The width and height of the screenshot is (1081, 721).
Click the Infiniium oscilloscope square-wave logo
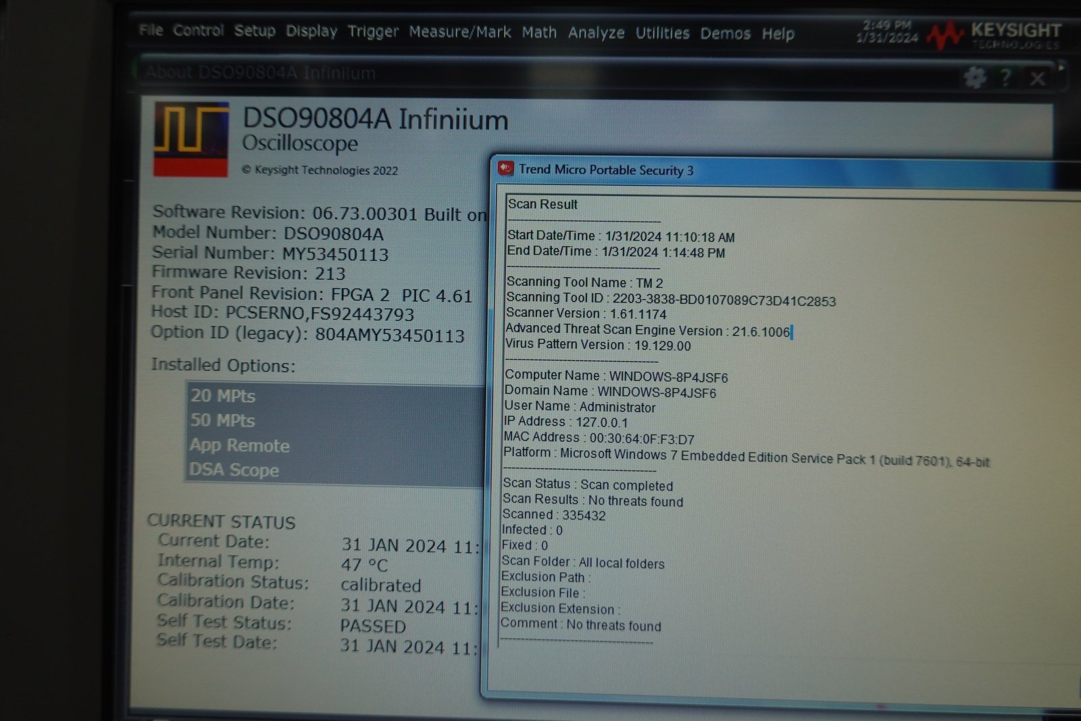(x=191, y=139)
